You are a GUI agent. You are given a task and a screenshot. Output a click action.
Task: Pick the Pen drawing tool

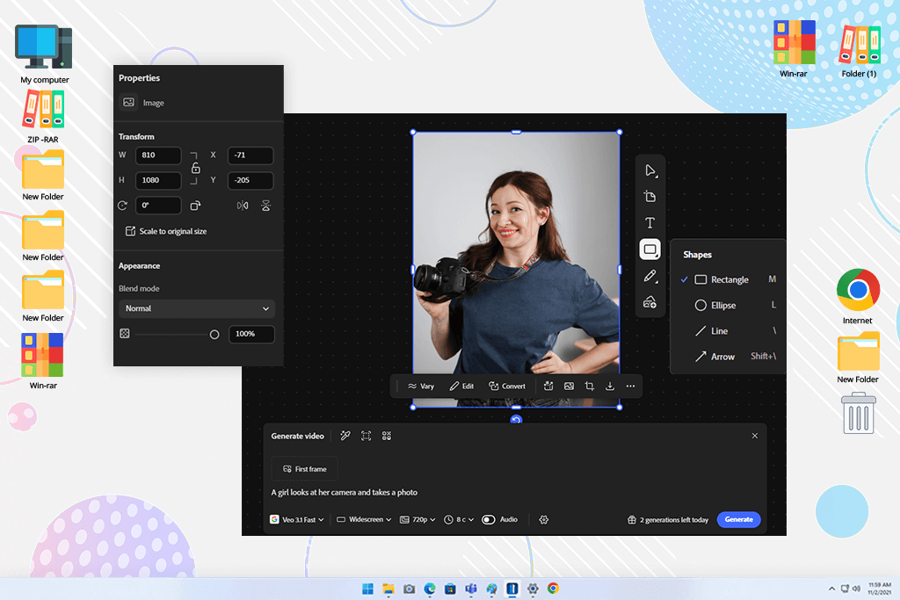click(x=650, y=277)
